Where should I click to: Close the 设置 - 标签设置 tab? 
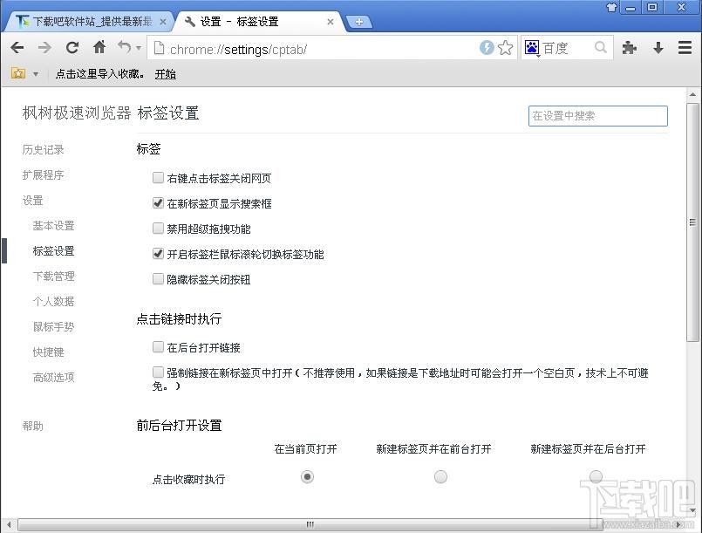click(x=331, y=22)
